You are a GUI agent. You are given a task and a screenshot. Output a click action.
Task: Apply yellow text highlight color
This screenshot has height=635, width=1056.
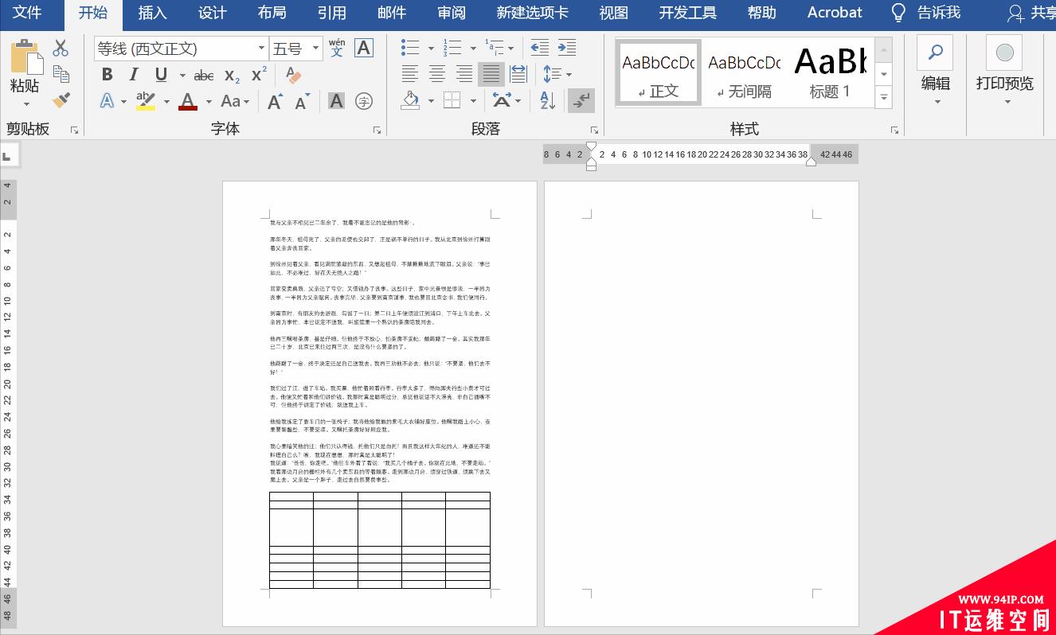pos(145,101)
